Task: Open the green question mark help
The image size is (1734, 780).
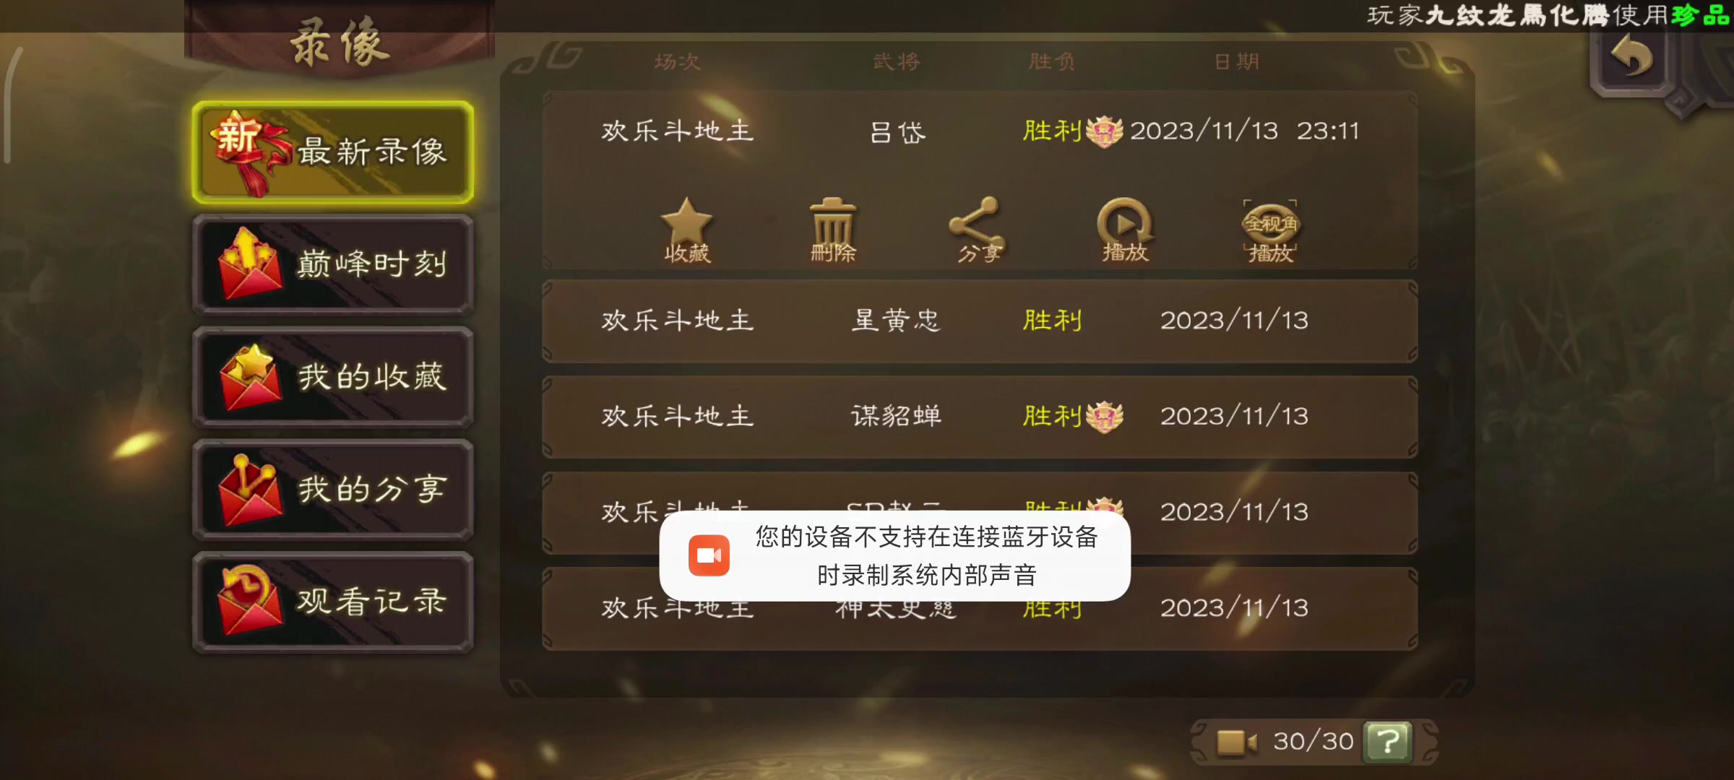Action: pos(1387,742)
